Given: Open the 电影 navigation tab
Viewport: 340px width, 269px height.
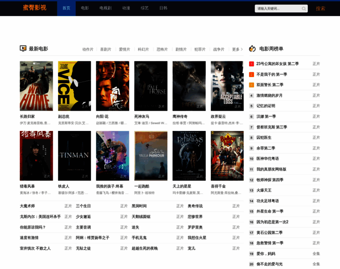Looking at the screenshot, I should [x=85, y=8].
